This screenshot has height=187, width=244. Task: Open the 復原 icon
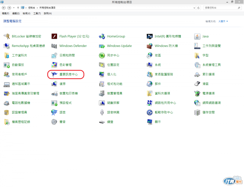coord(54,84)
